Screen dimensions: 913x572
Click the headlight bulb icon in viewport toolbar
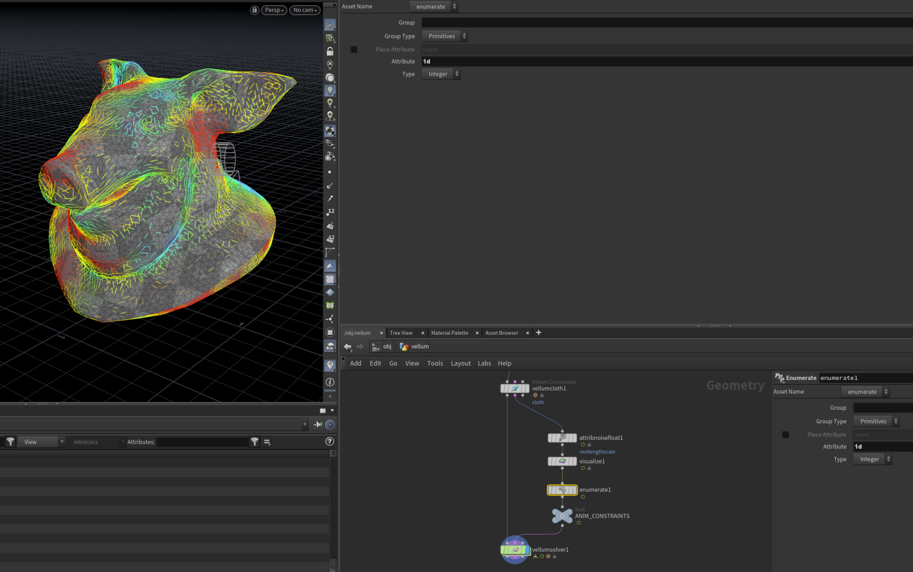click(330, 90)
